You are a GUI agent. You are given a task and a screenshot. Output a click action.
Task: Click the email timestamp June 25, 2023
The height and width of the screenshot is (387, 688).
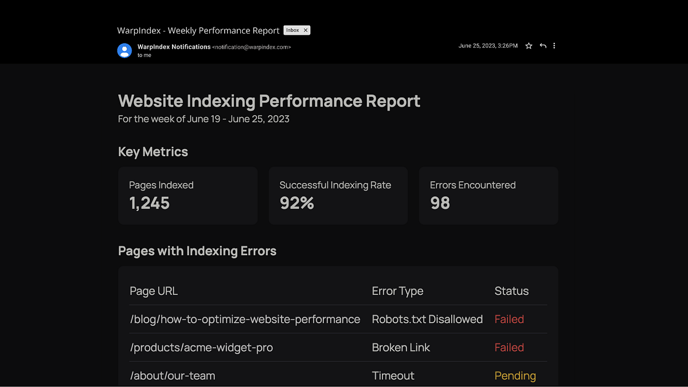coord(488,46)
